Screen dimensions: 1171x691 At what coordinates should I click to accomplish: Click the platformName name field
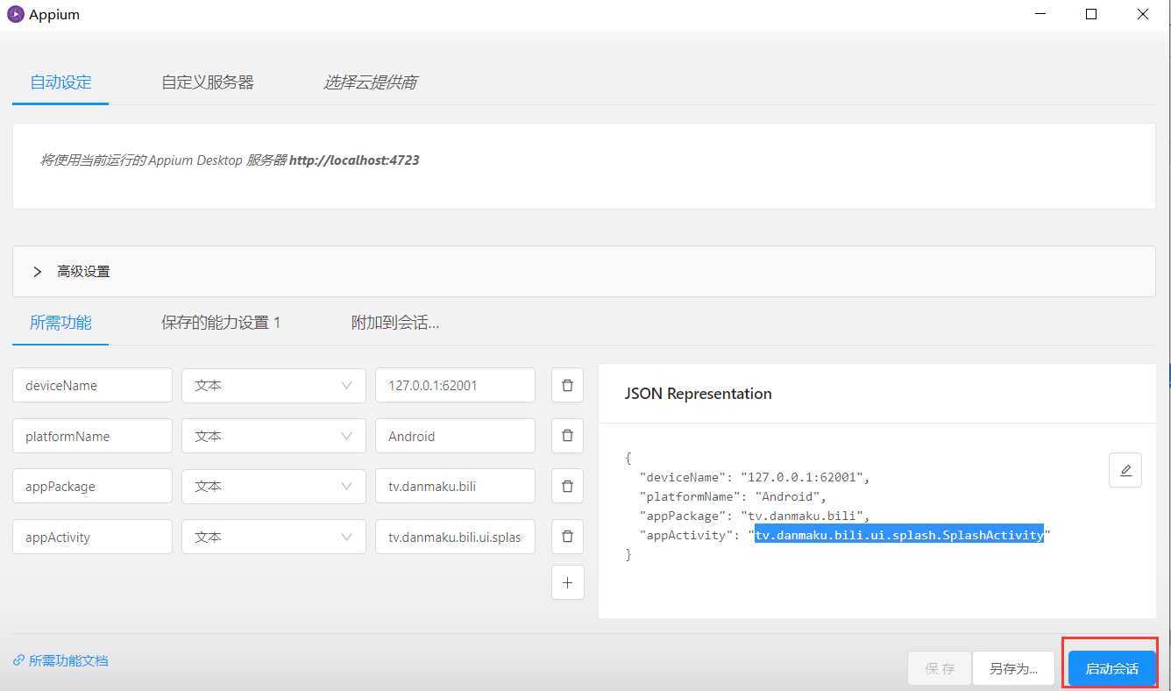(x=92, y=436)
